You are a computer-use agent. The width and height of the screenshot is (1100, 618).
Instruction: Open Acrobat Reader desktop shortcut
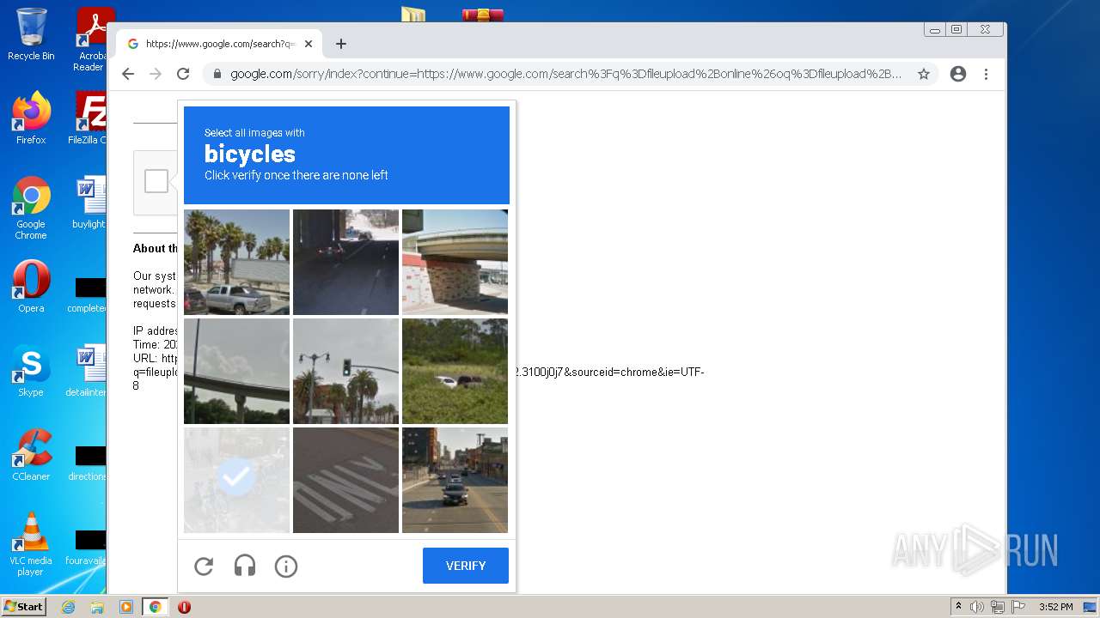click(x=90, y=39)
